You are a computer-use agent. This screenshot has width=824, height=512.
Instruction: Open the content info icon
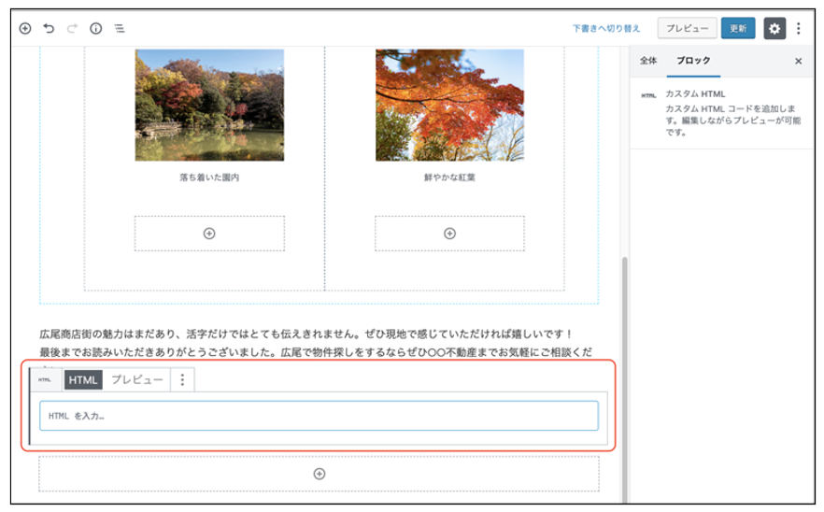click(95, 28)
